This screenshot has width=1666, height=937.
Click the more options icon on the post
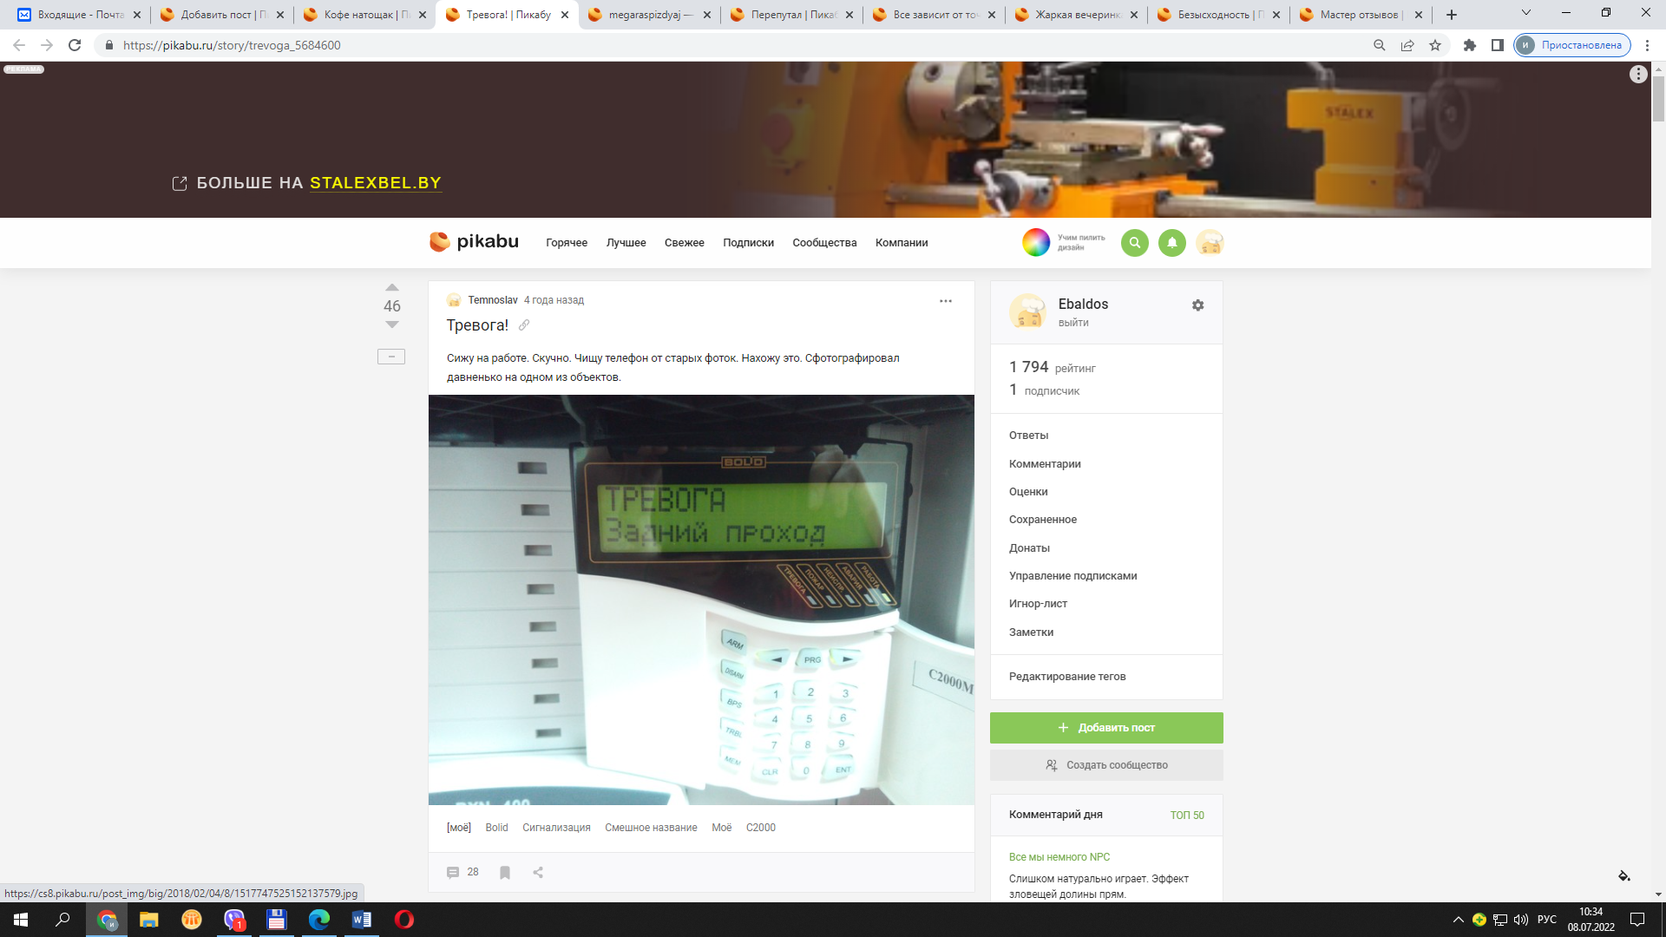(945, 301)
